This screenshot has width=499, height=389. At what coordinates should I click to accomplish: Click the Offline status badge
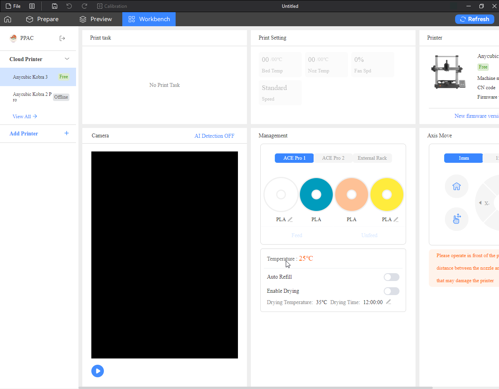(x=61, y=97)
